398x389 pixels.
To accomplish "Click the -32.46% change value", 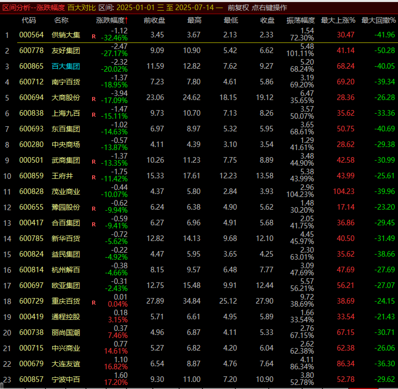I will click(114, 38).
